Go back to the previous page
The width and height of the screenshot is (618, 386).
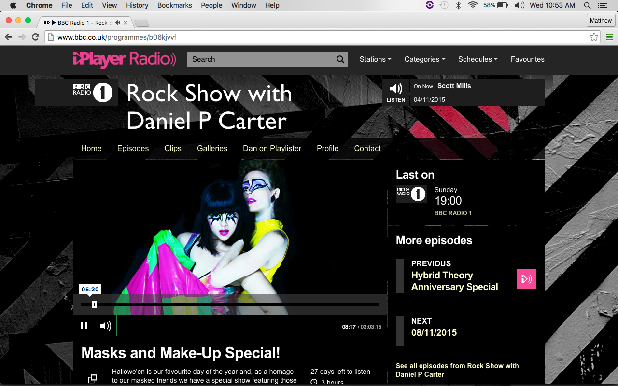click(8, 37)
